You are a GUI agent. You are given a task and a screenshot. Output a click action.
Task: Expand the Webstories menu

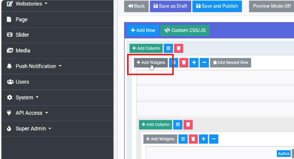tap(28, 4)
